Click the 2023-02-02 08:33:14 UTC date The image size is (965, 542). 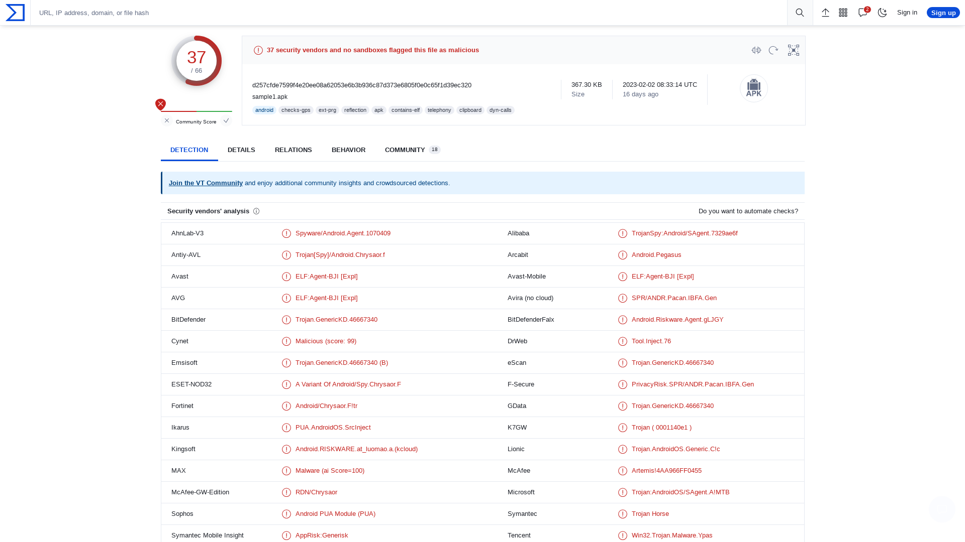[660, 85]
